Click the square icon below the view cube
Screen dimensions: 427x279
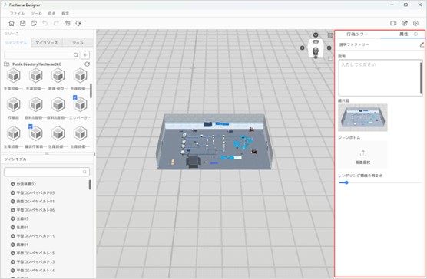[330, 59]
